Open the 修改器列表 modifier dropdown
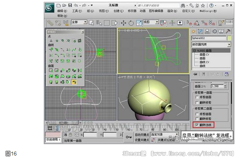 [229, 44]
